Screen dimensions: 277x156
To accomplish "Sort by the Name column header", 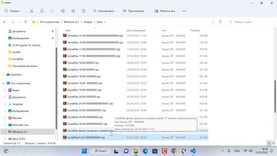I will [x=68, y=30].
